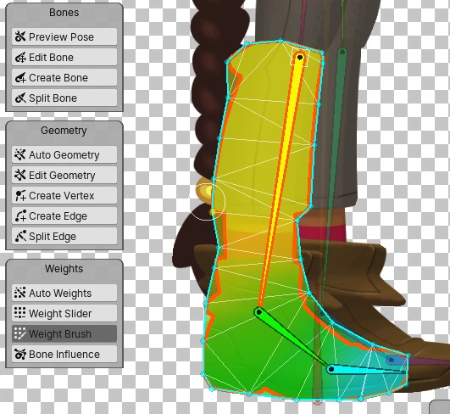Click the Auto Geometry icon
The width and height of the screenshot is (450, 414).
click(20, 154)
